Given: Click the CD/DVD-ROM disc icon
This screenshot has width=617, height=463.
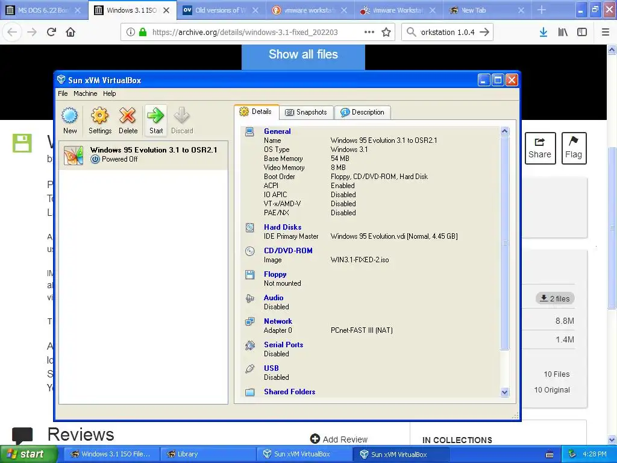Looking at the screenshot, I should [249, 251].
